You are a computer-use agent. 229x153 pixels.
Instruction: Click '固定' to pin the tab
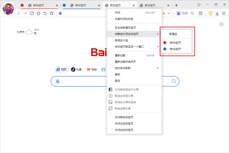[118, 81]
